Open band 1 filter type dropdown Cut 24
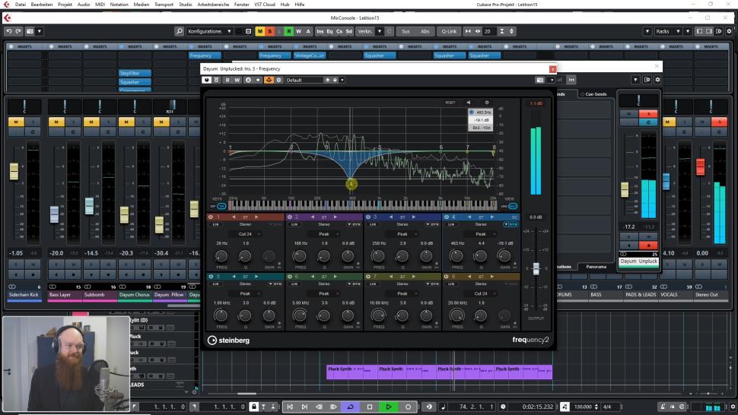 coord(245,234)
